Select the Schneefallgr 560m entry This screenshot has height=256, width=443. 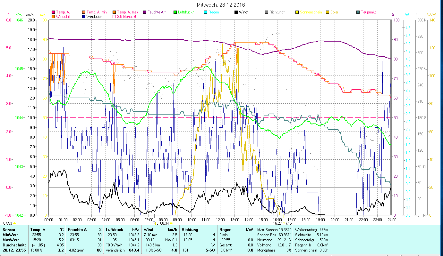[x=311, y=240]
